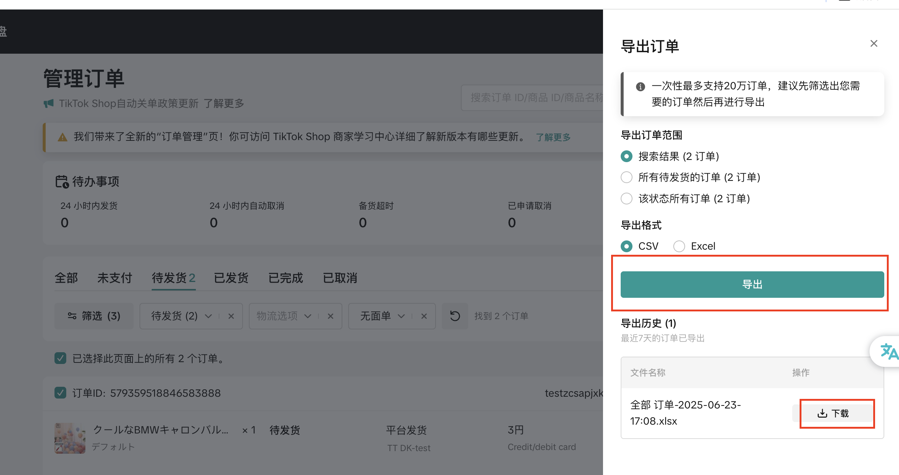Switch to the 已发货 tab

pyautogui.click(x=231, y=278)
